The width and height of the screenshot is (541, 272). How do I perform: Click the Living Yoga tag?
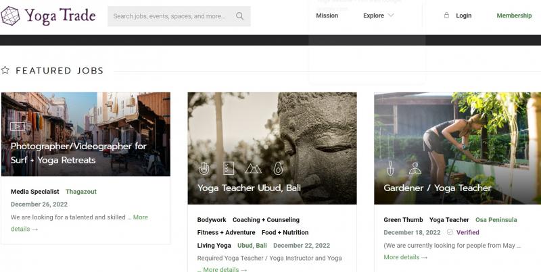tap(214, 246)
